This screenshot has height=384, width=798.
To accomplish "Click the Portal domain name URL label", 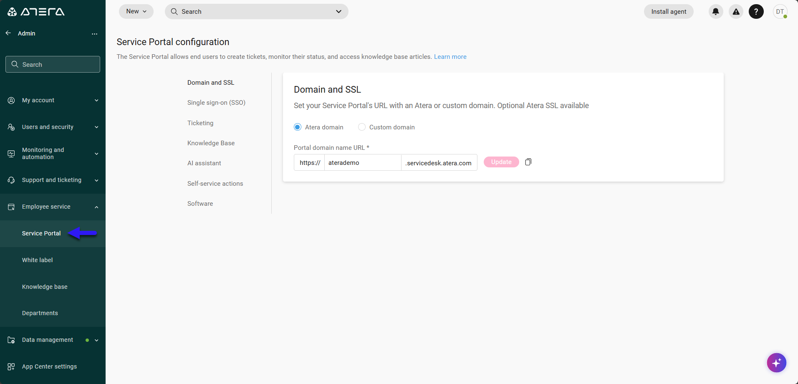I will (x=331, y=148).
